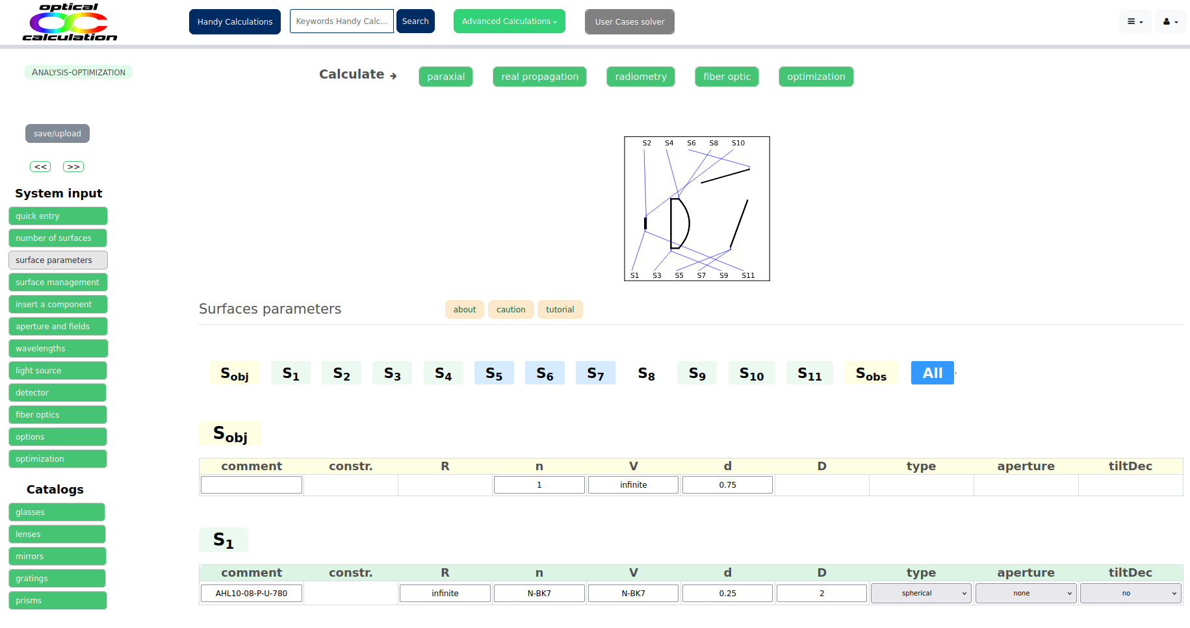Open the about info button
The image size is (1190, 628).
pyautogui.click(x=465, y=309)
